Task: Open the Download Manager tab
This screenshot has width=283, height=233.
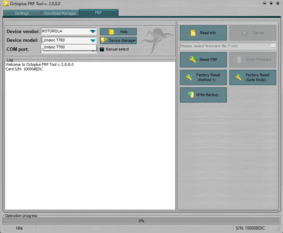Action: pos(60,13)
